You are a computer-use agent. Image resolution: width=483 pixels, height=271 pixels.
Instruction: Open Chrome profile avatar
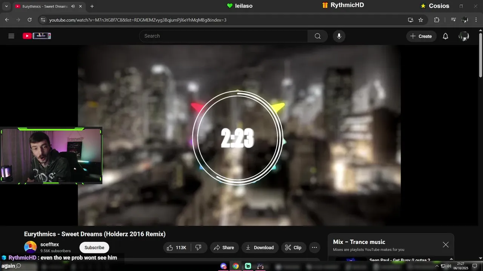465,20
